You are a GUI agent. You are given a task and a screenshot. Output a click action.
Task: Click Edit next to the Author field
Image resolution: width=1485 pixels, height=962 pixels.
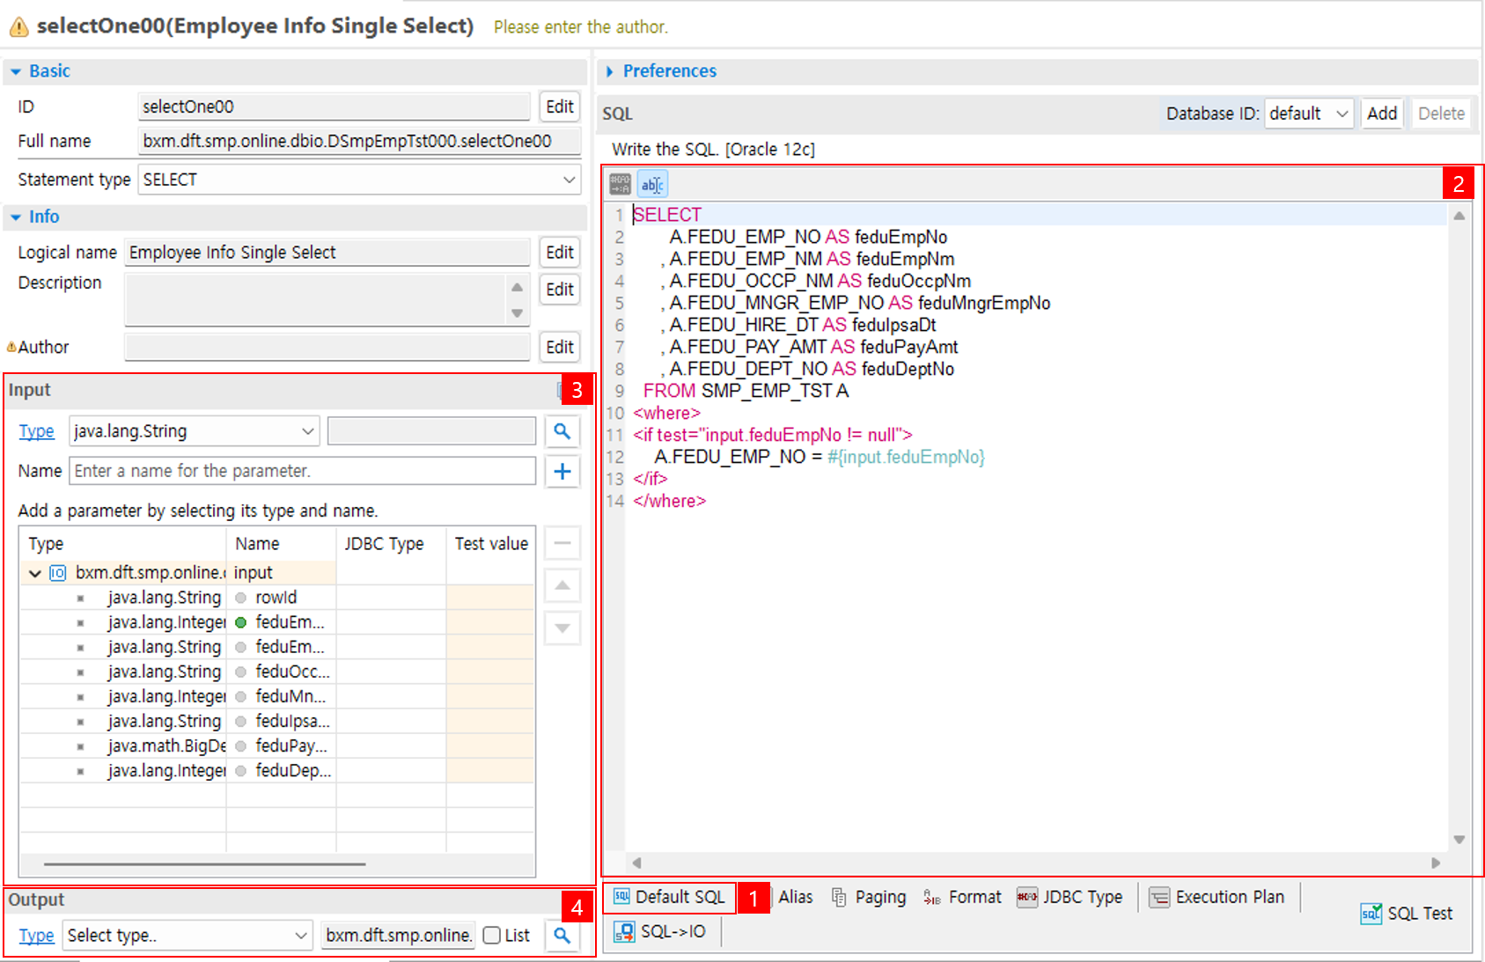pos(559,347)
